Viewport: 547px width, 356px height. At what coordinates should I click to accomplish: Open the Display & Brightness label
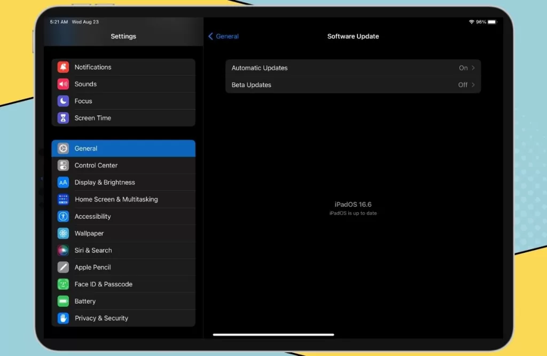tap(105, 182)
